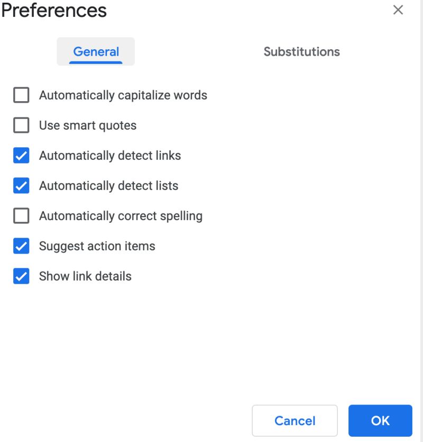Click the "Use smart quotes" label text
Viewport: 423px width, 442px height.
click(88, 125)
